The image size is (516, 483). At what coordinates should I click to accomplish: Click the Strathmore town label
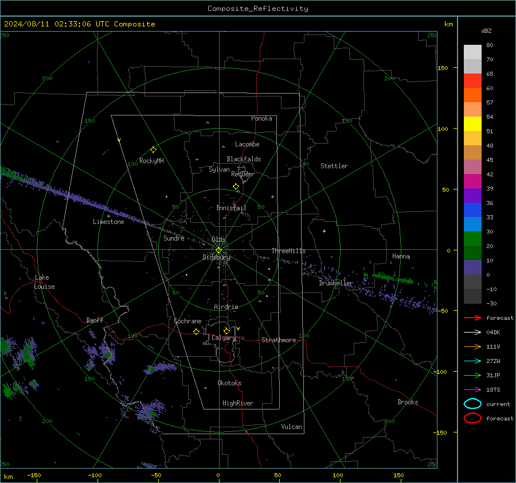pos(279,340)
